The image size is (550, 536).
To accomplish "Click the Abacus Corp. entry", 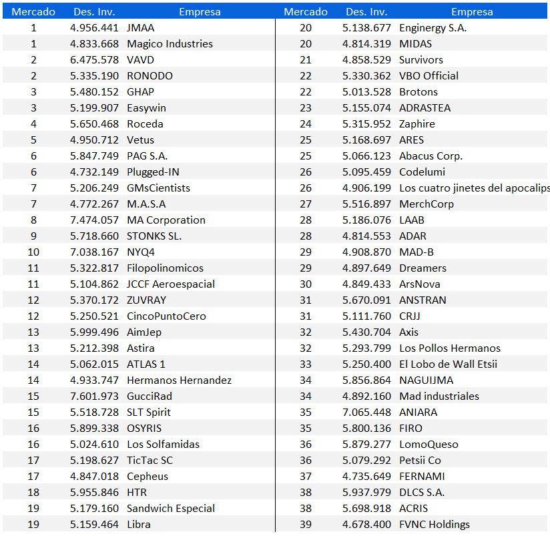I will [x=431, y=156].
